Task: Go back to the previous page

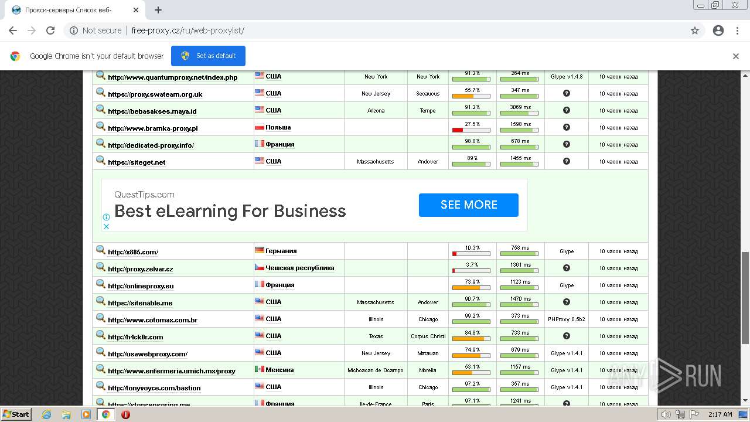Action: click(13, 30)
